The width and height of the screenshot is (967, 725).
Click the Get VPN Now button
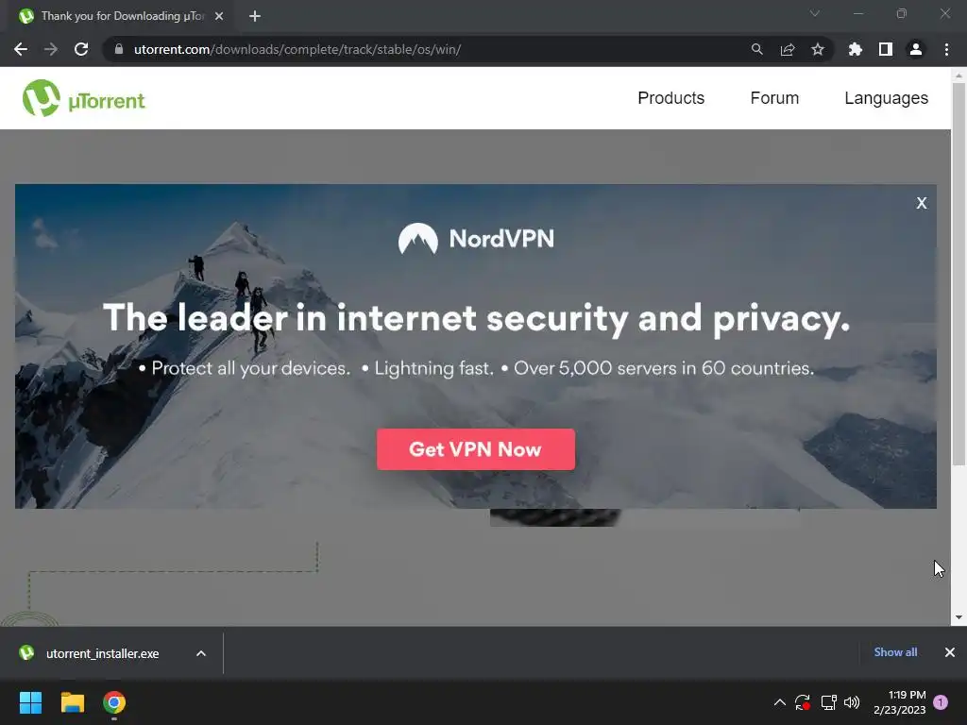pos(476,449)
